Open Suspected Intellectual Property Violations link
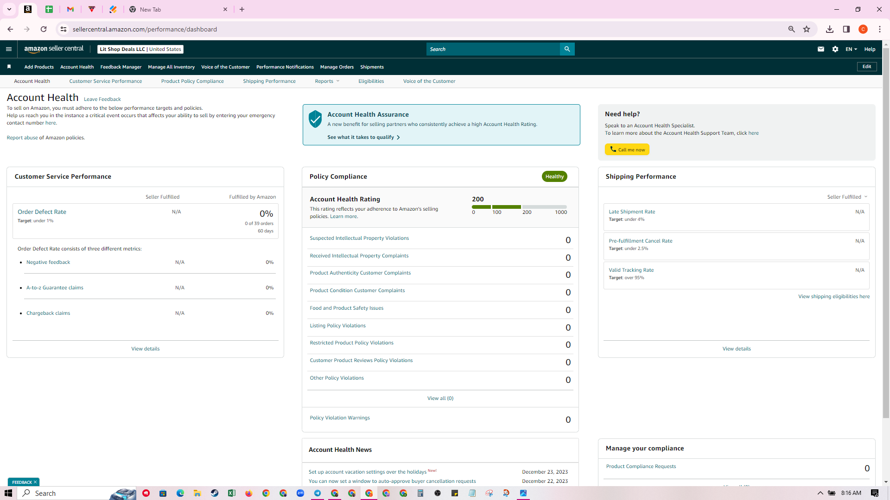890x500 pixels. click(359, 238)
